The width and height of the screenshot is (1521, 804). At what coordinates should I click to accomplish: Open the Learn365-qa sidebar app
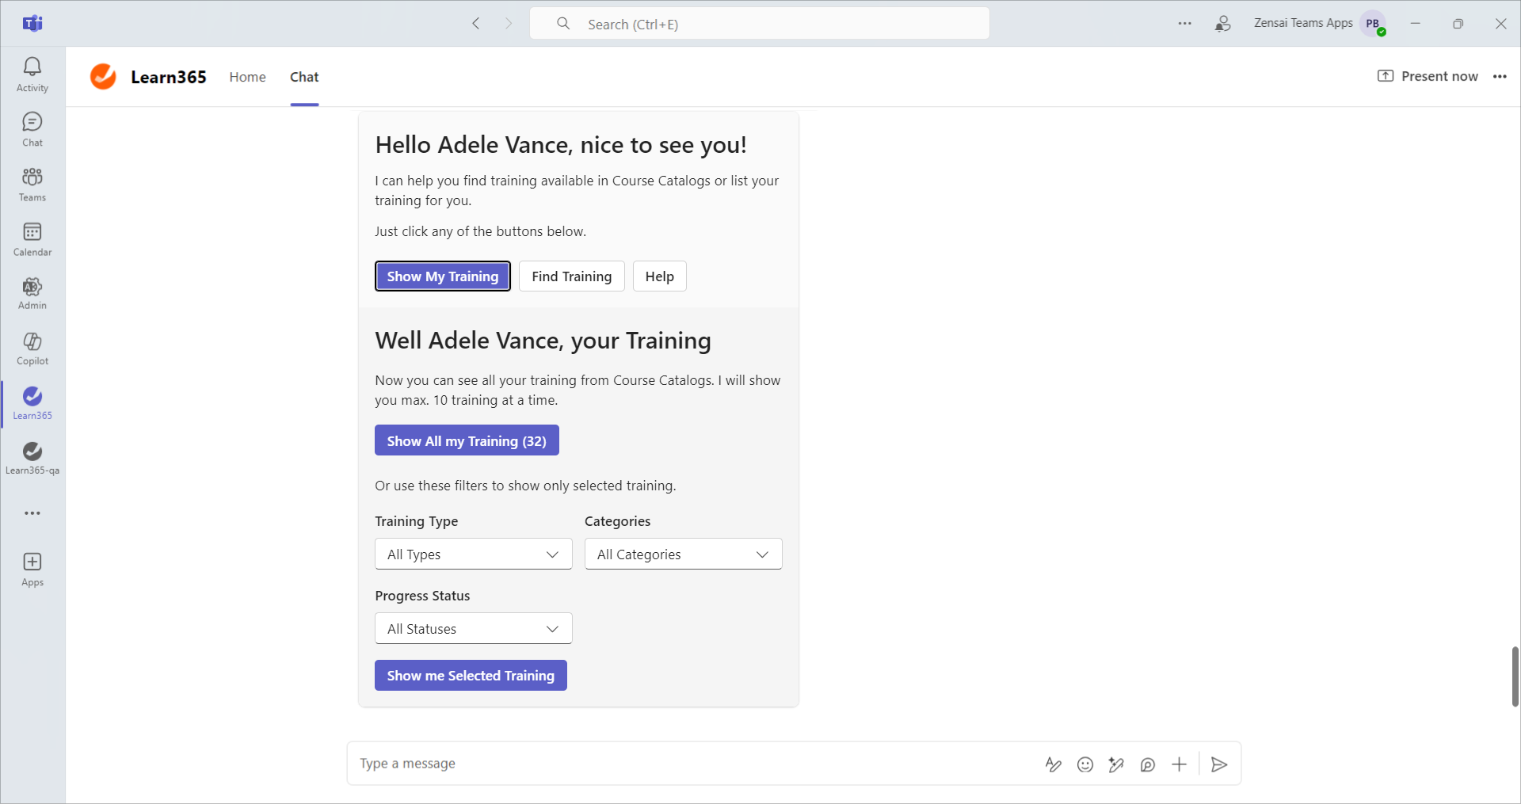click(x=32, y=458)
